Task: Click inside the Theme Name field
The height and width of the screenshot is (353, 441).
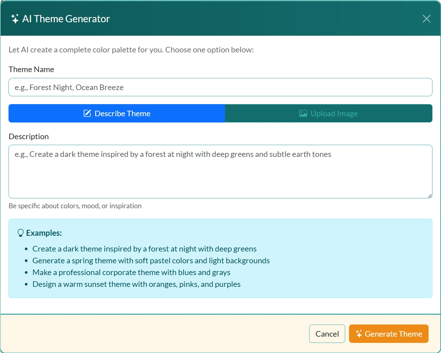Action: point(220,87)
